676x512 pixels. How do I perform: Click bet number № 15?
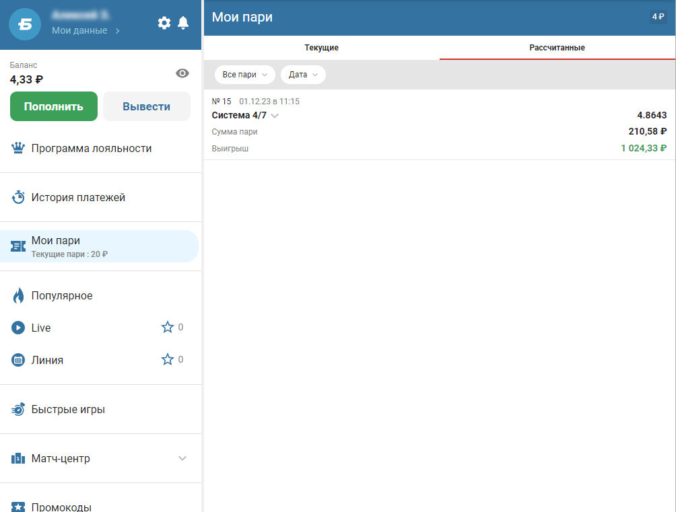pyautogui.click(x=222, y=102)
